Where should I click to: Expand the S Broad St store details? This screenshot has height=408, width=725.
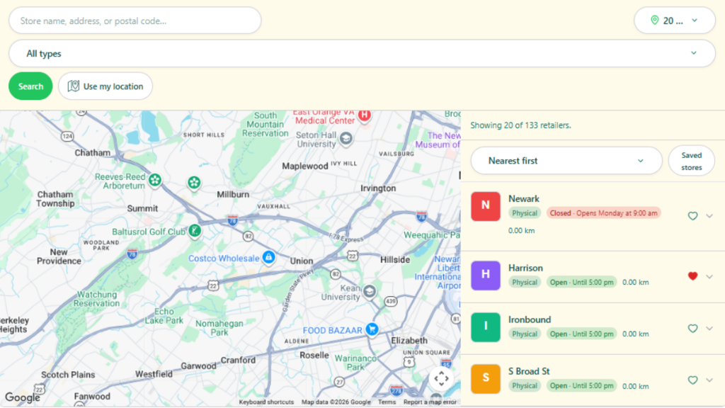709,380
